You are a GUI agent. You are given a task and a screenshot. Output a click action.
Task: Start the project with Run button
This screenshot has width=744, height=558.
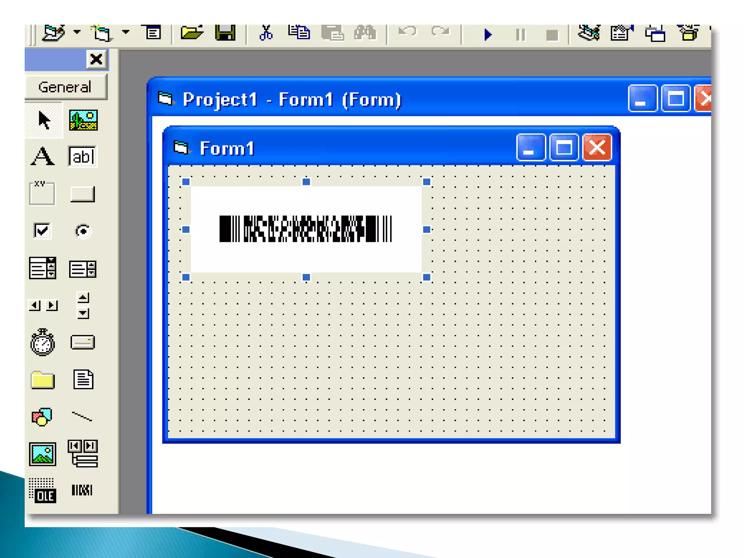[488, 35]
